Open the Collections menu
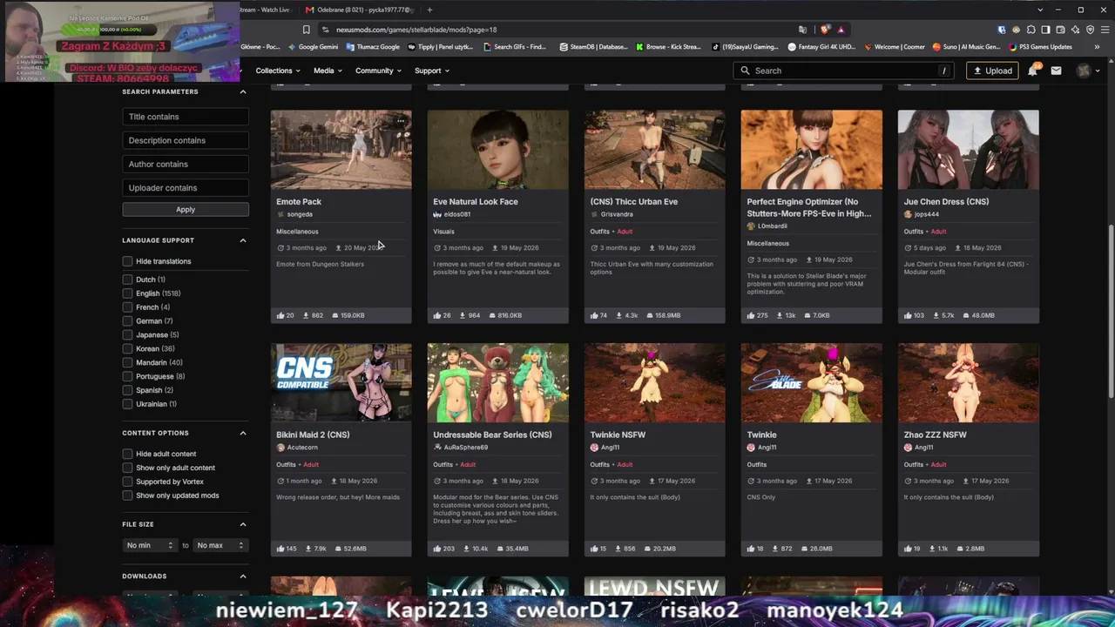Screen dimensions: 1115x627 (x=278, y=71)
